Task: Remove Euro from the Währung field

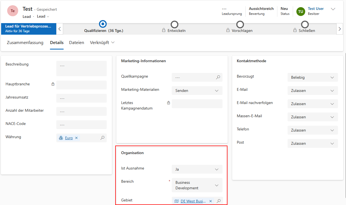Action: (76, 138)
